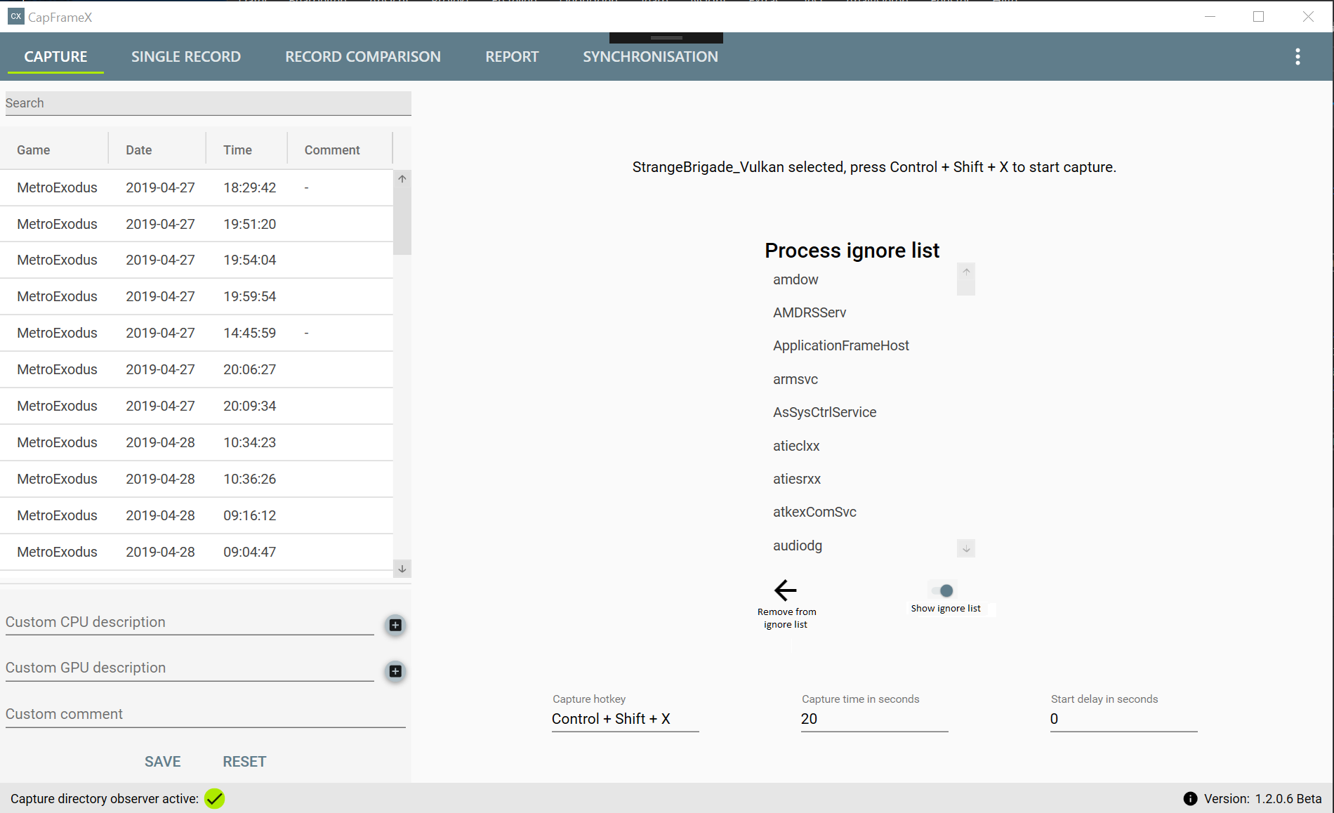The width and height of the screenshot is (1334, 813).
Task: Click the RESET button
Action: tap(244, 762)
